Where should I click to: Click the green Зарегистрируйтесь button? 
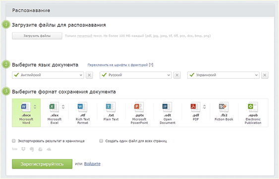42,164
